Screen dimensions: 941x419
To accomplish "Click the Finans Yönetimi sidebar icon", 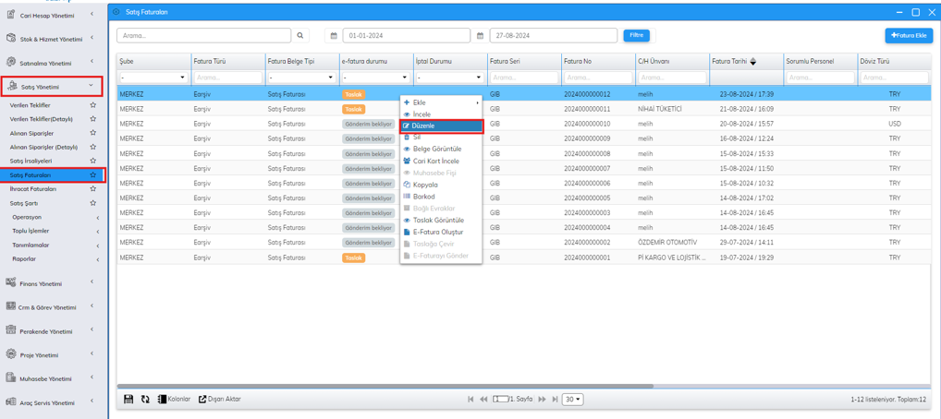I will [x=11, y=283].
